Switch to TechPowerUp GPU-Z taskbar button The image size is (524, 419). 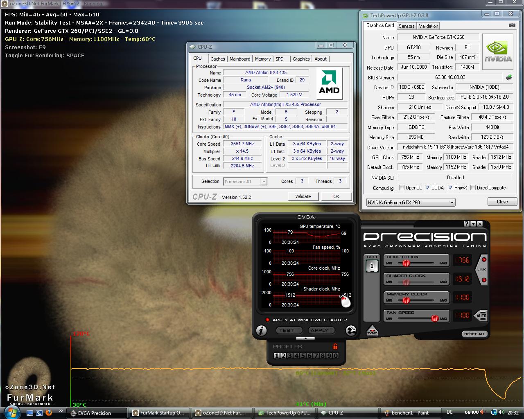point(285,413)
